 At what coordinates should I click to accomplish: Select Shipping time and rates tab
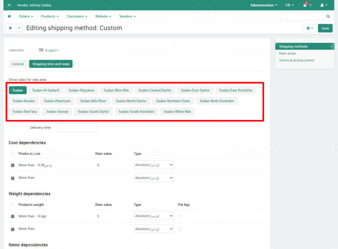pyautogui.click(x=51, y=64)
